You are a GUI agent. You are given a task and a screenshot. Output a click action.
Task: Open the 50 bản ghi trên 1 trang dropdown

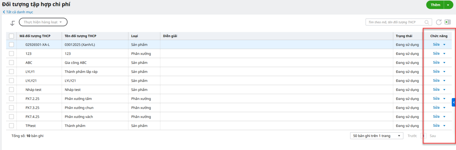(376, 136)
